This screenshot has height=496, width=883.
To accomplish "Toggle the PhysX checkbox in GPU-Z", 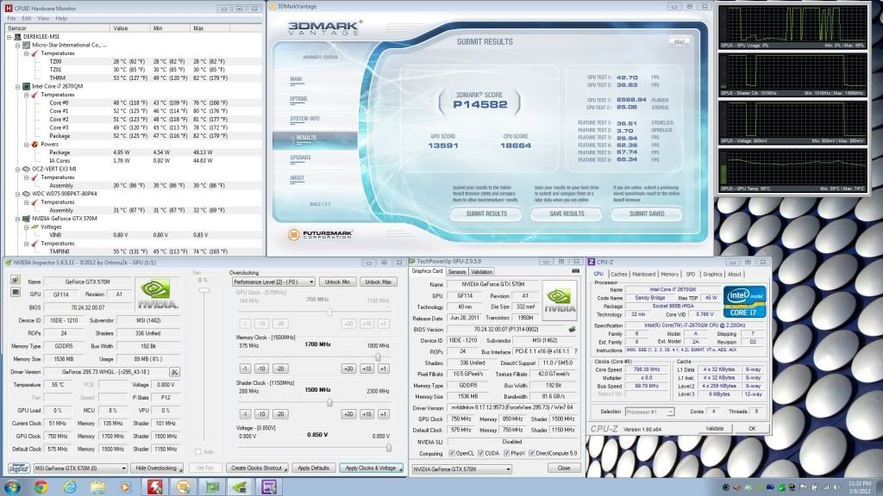I will (506, 453).
